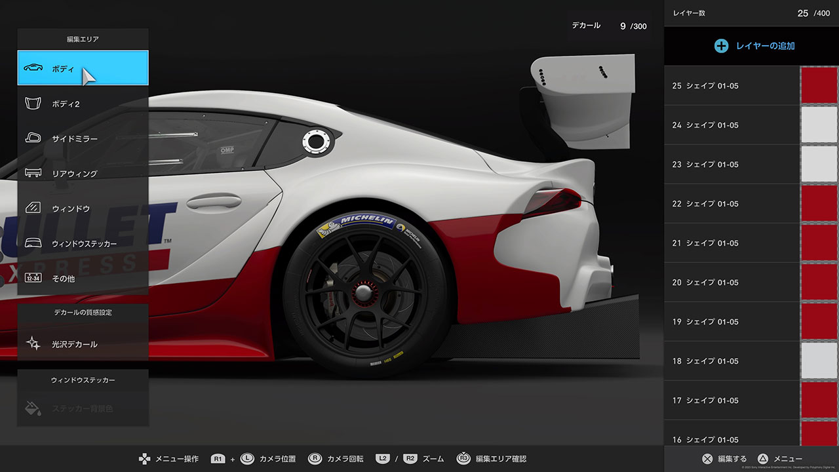Select layer 24 シェイプ 01-05
Viewport: 839px width, 472px height.
click(751, 125)
